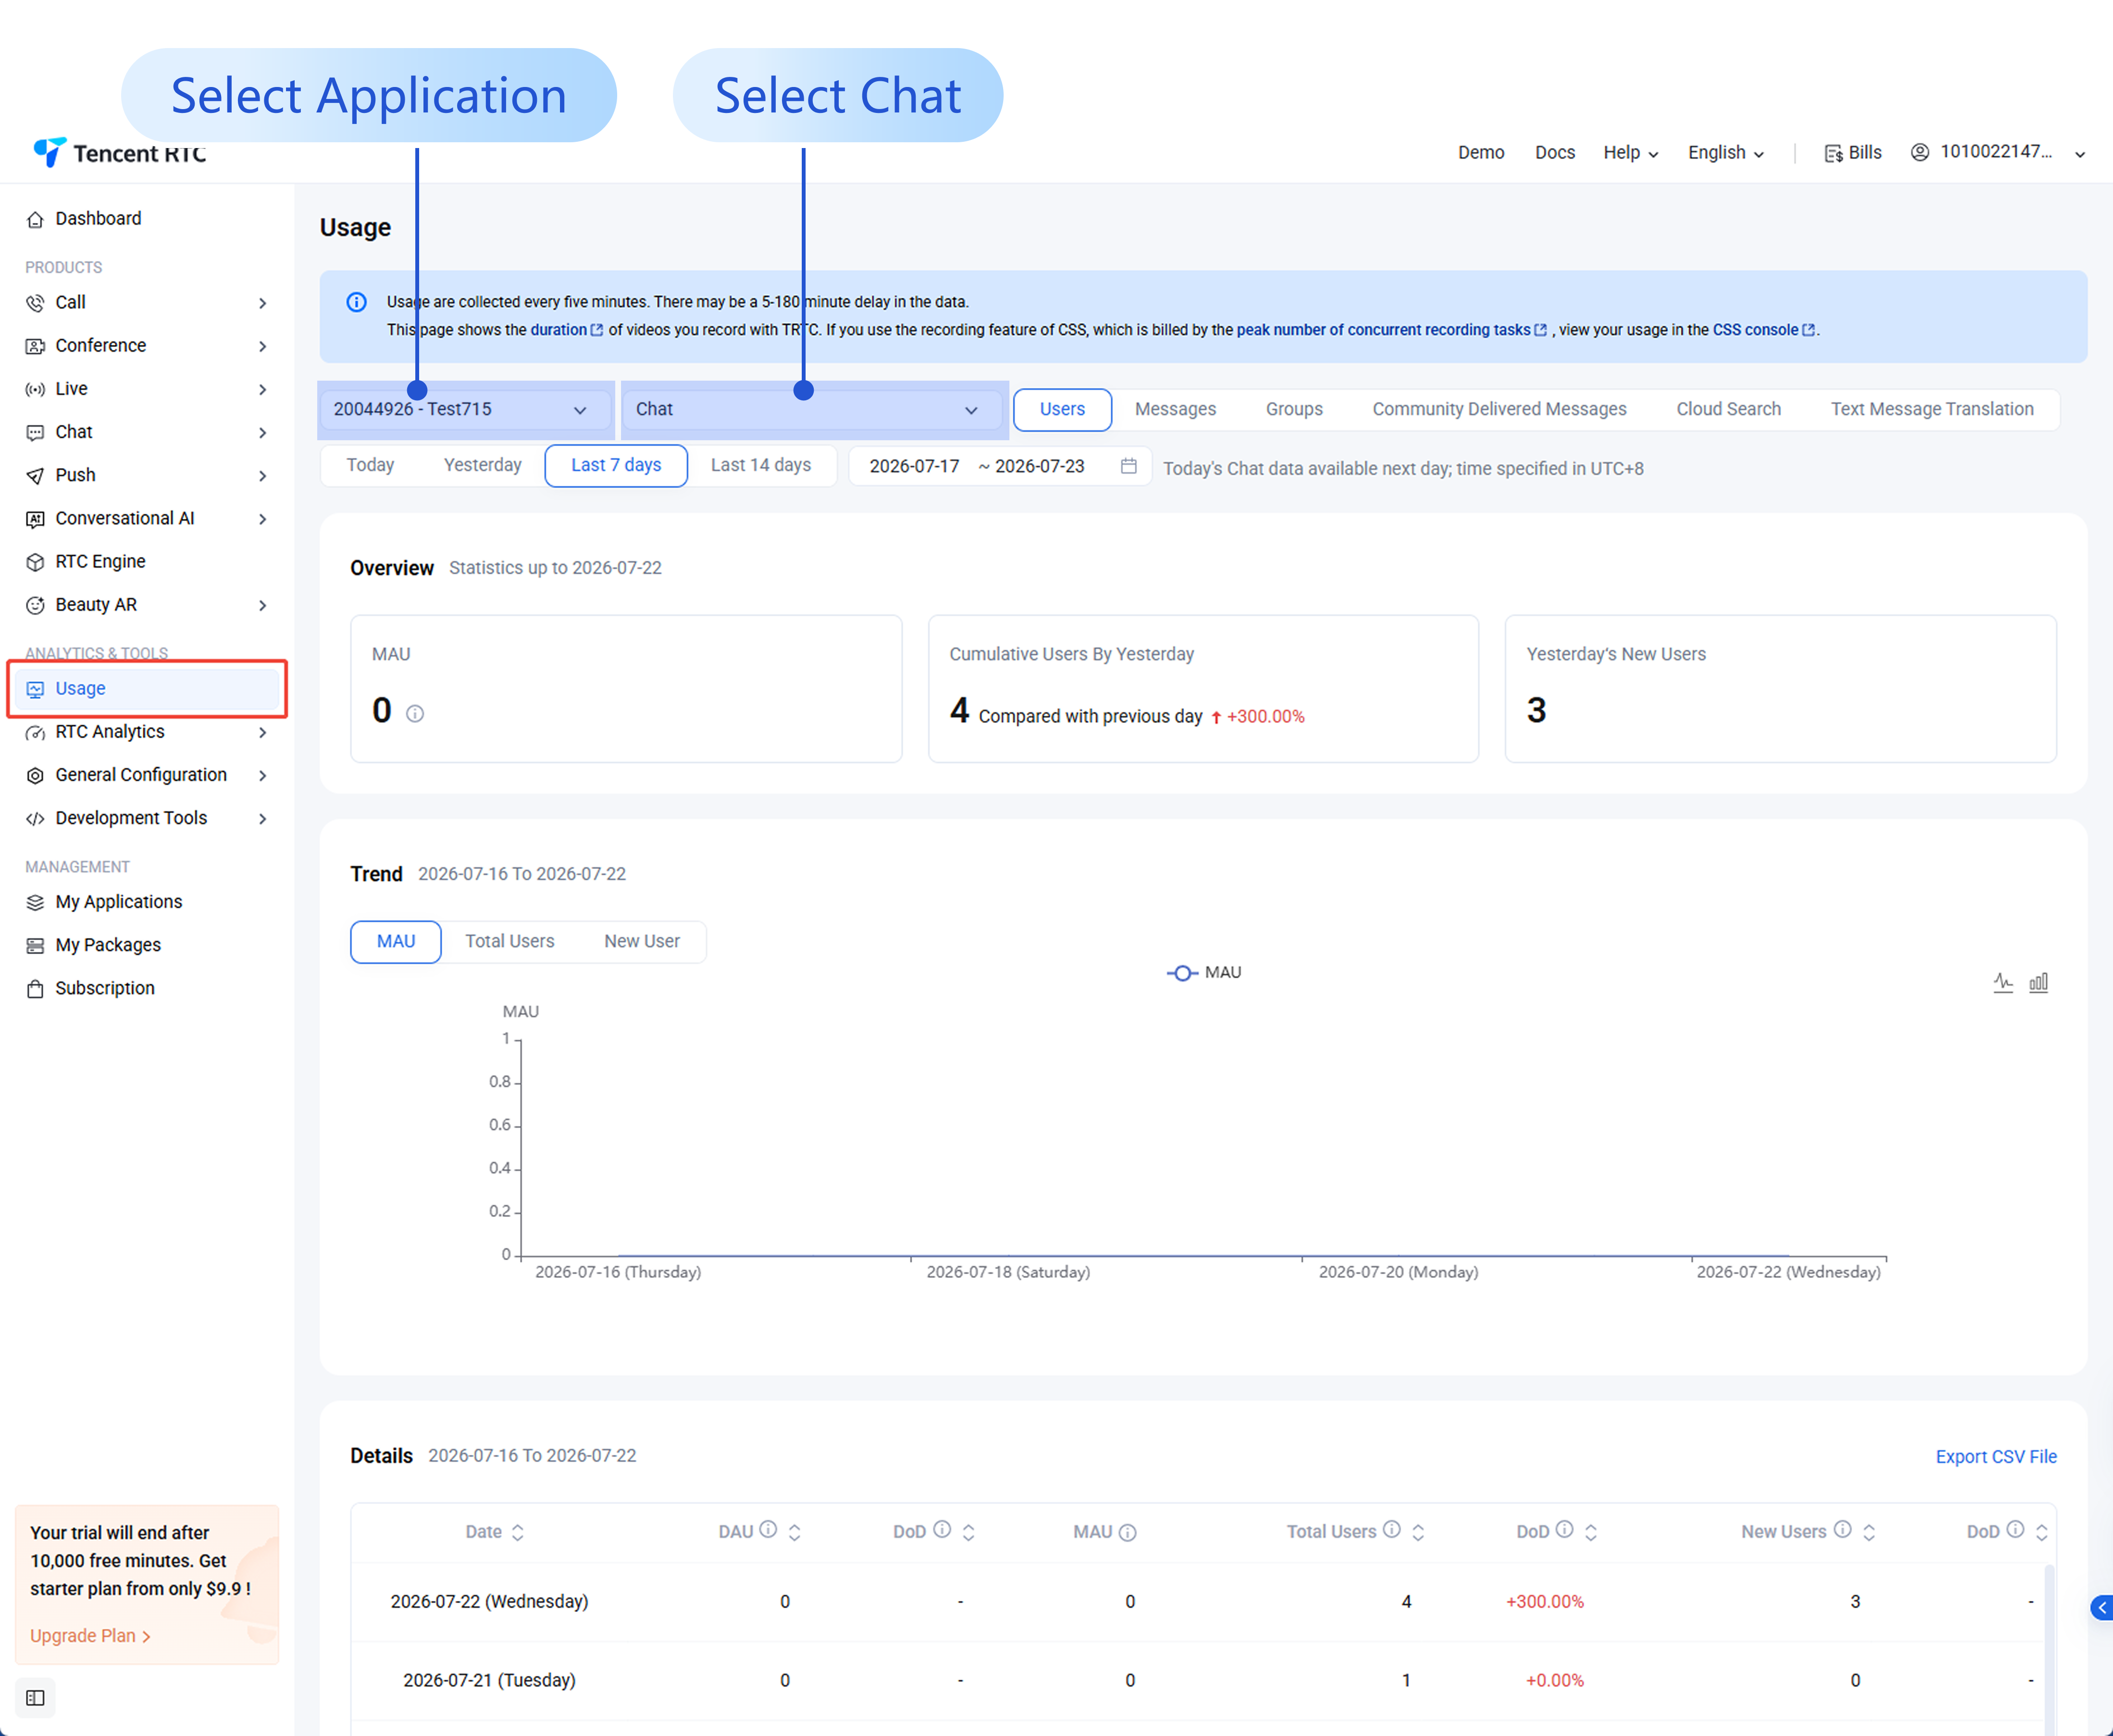Screen dimensions: 2113x1736
Task: Open peak number of concurrent recording tasks link
Action: [1391, 330]
